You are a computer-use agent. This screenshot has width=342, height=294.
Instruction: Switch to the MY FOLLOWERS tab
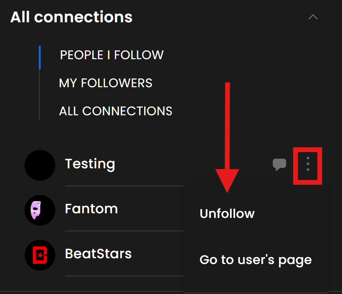(106, 83)
